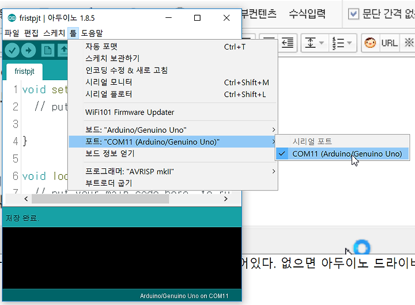415x305 pixels.
Task: Toggle the 문단 간격 checkbox
Action: coord(353,14)
